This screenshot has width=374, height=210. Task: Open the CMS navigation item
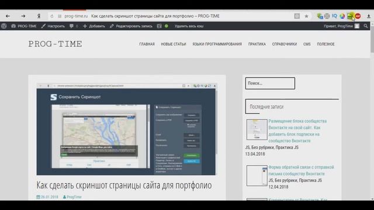(307, 44)
